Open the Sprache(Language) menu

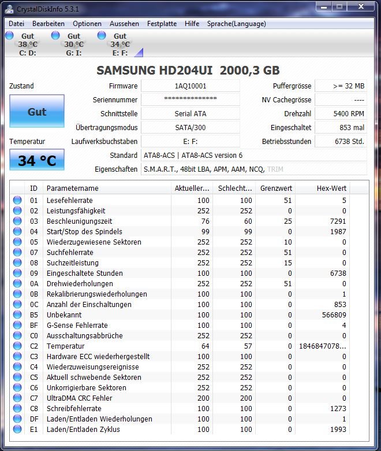click(236, 24)
